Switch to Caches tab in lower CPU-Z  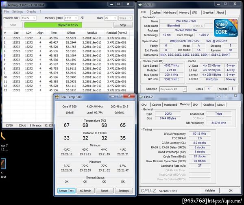click(157, 105)
